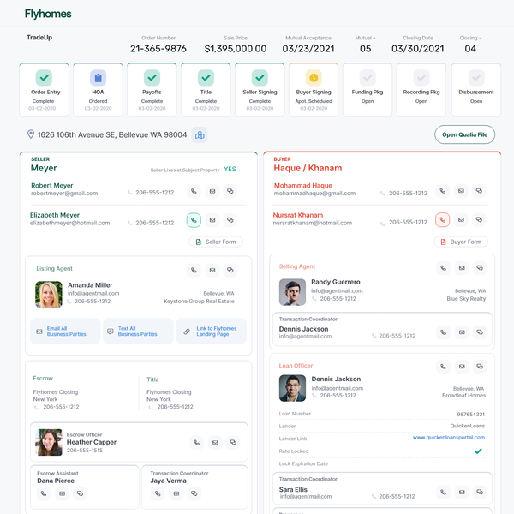Open the Buyer Form

click(x=461, y=242)
